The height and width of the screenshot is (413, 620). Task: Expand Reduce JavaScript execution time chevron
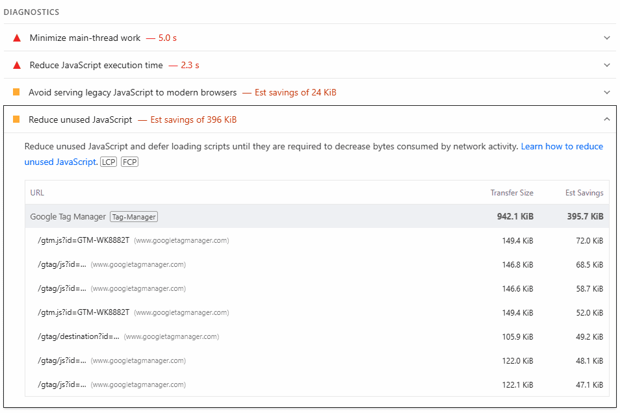(606, 66)
